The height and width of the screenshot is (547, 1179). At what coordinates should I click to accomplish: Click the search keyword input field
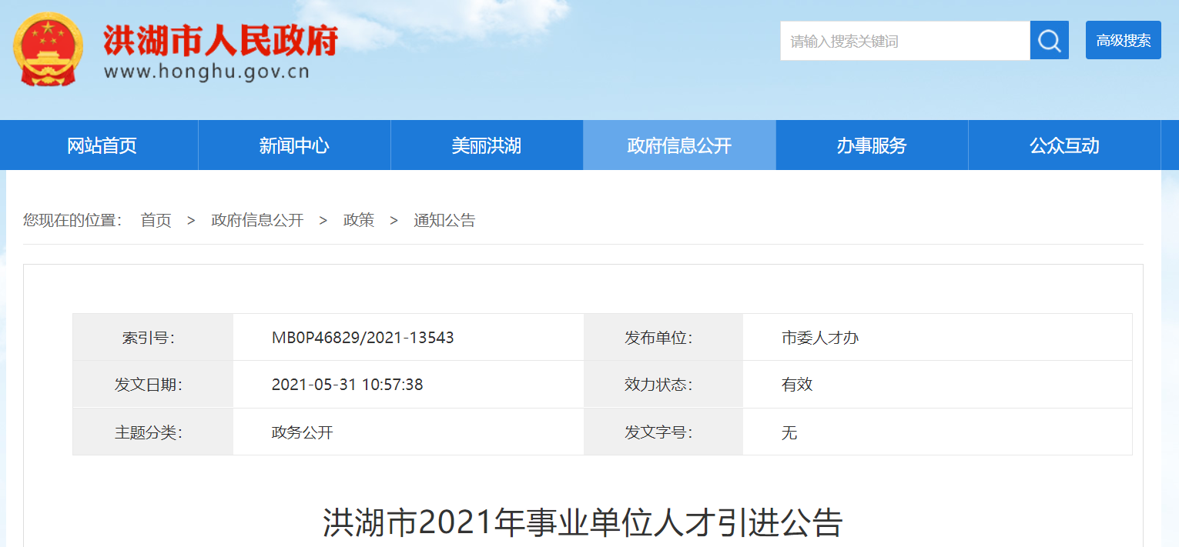pyautogui.click(x=904, y=41)
